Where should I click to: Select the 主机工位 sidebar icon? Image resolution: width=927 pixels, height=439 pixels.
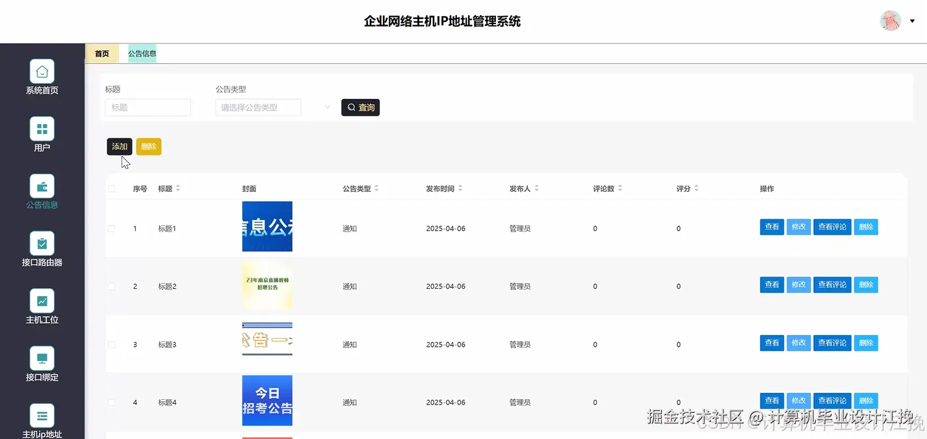42,301
